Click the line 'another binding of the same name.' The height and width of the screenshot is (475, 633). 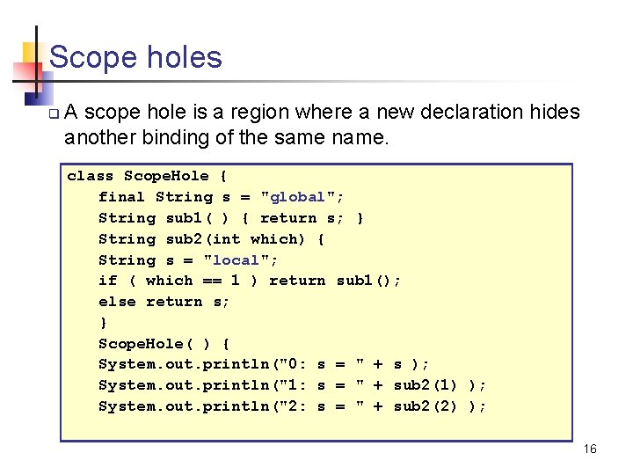point(227,137)
